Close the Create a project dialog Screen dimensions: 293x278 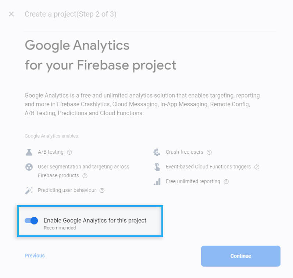[11, 14]
